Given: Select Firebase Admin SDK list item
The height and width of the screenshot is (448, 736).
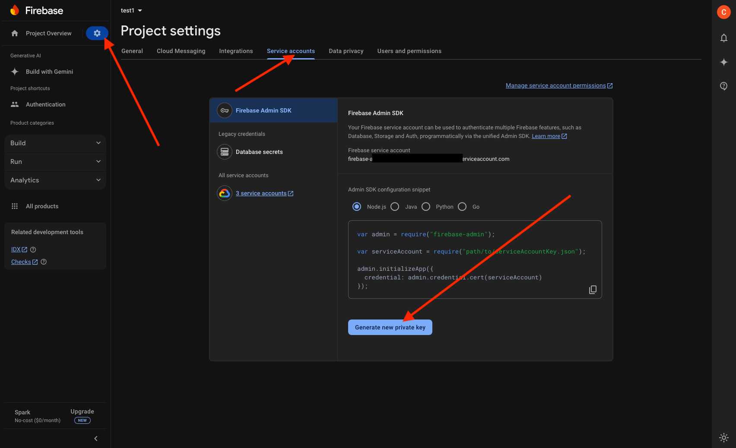Looking at the screenshot, I should [273, 110].
